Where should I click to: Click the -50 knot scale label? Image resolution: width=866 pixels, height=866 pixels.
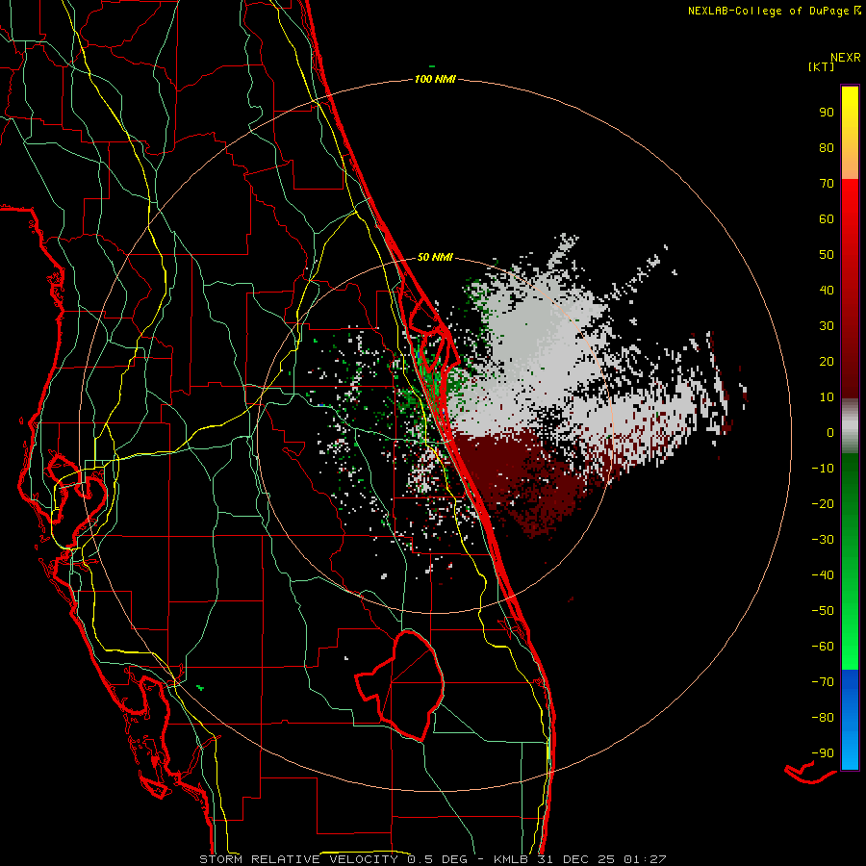click(823, 611)
